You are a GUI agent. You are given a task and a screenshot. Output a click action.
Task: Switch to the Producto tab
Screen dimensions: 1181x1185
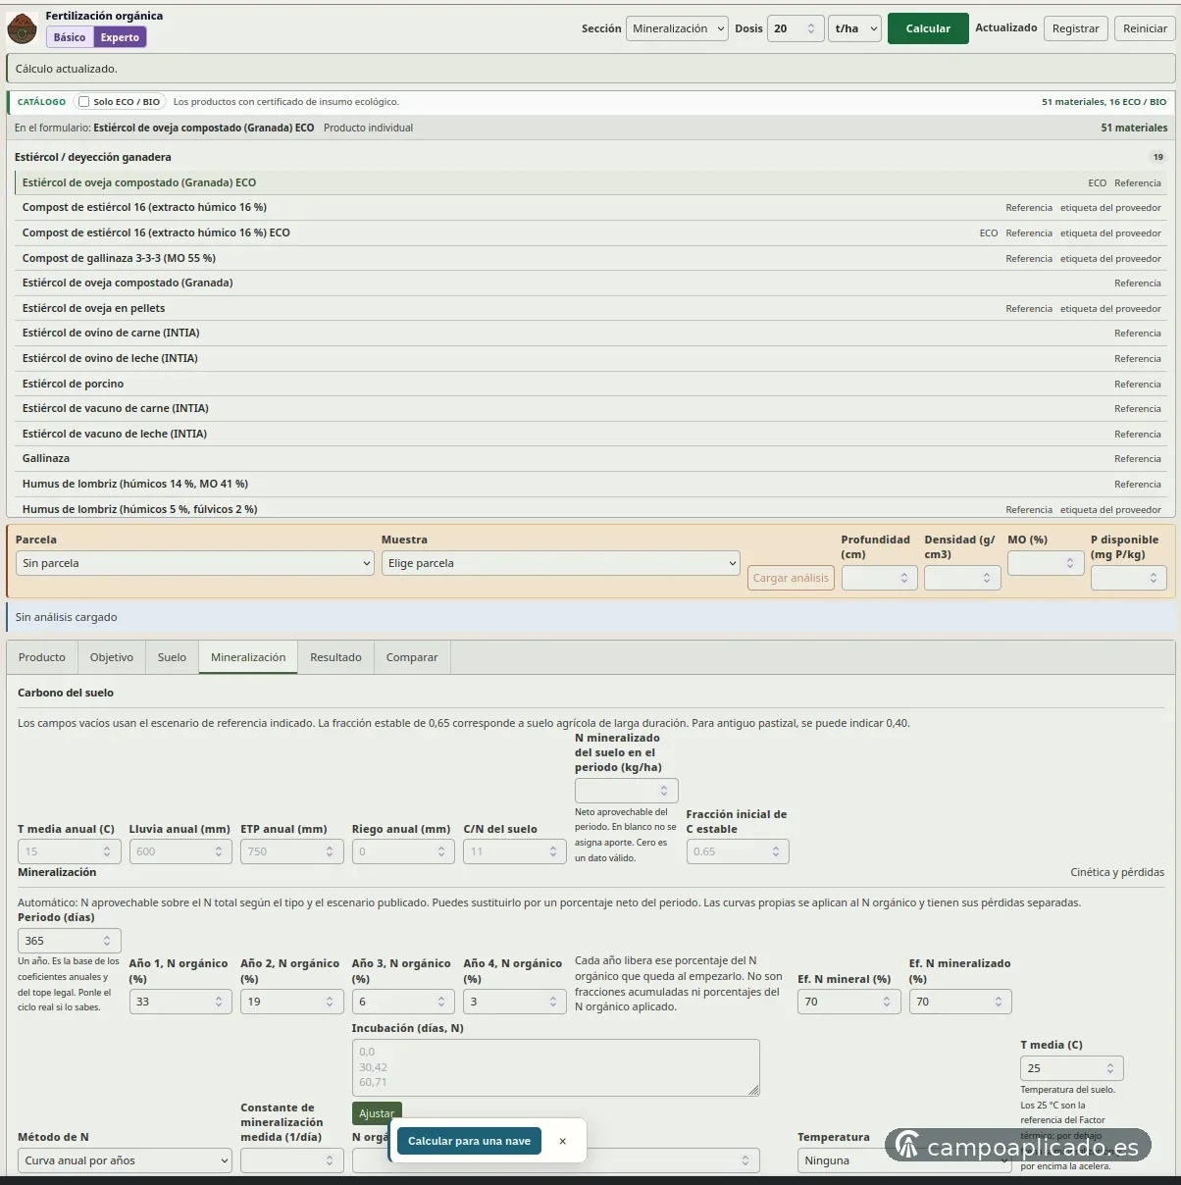(42, 657)
